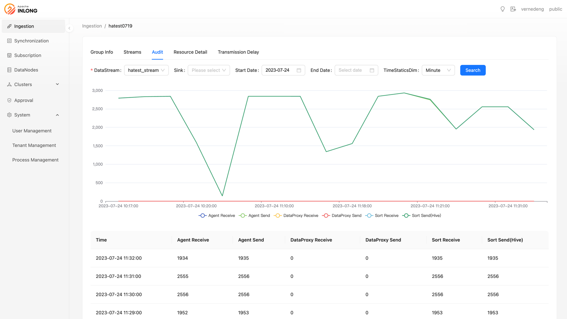The width and height of the screenshot is (567, 319).
Task: Open Synchronization from the sidebar
Action: pos(31,41)
